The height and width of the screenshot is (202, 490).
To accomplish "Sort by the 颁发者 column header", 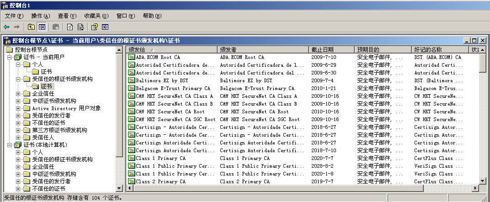I will click(263, 50).
